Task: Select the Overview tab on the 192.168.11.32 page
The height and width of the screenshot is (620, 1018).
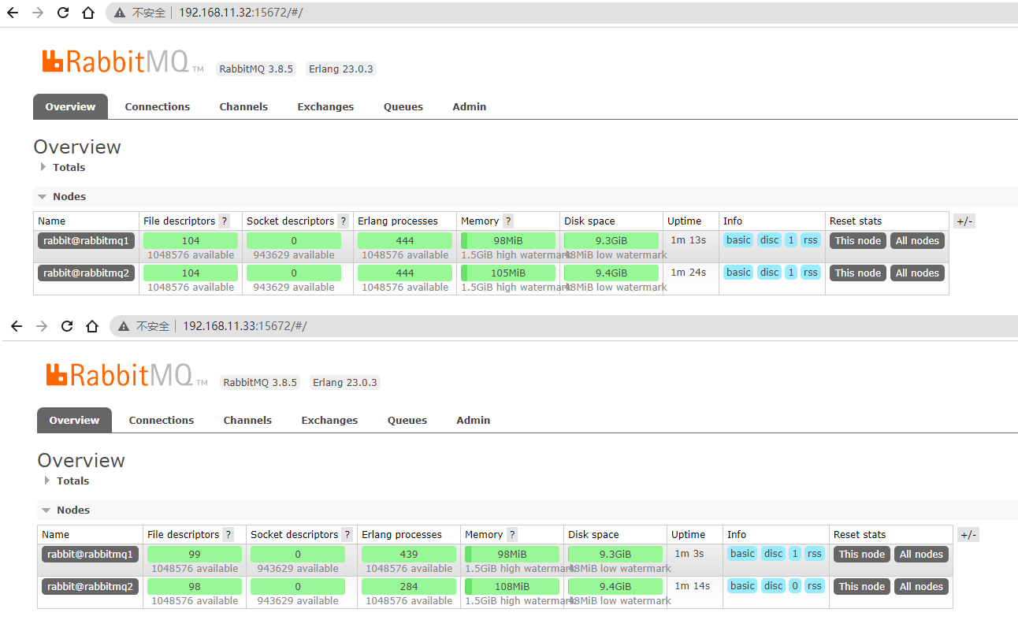Action: [x=70, y=107]
